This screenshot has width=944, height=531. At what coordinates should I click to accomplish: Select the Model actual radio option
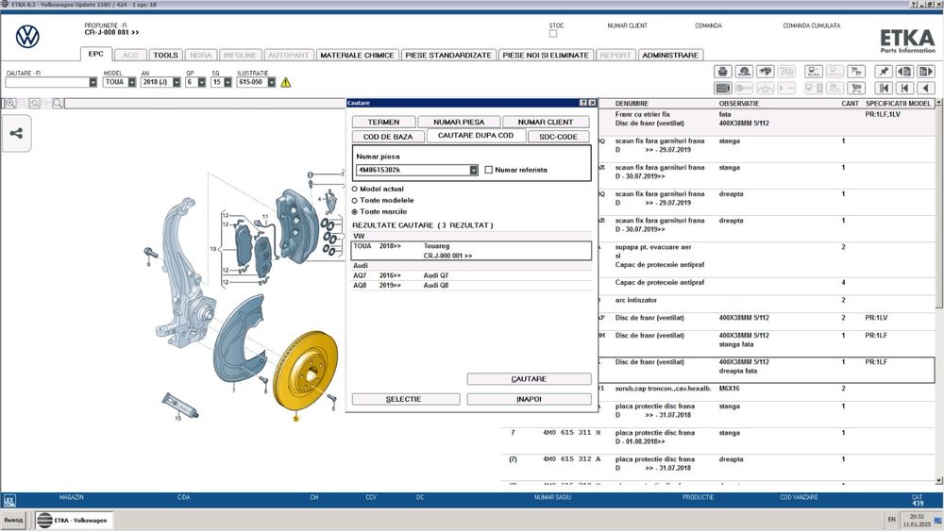[x=355, y=189]
